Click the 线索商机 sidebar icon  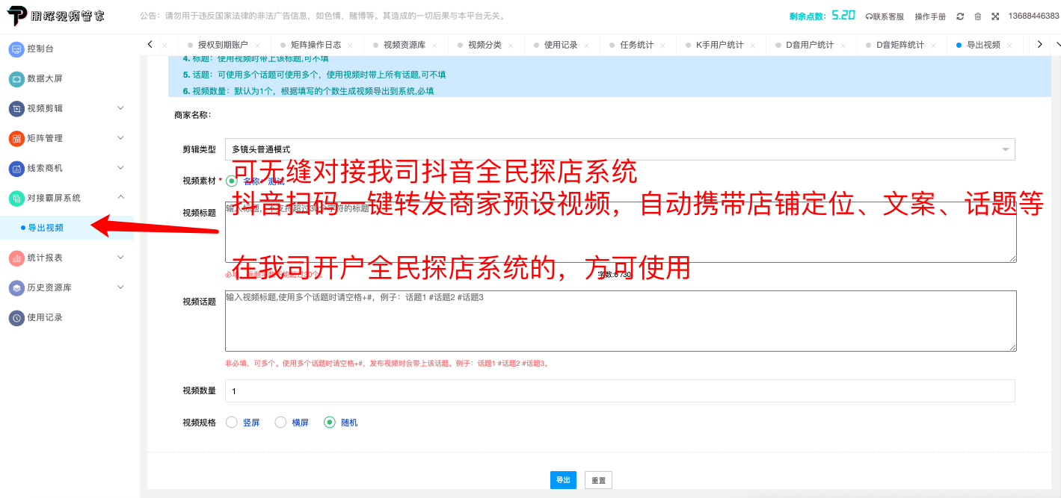(x=16, y=168)
